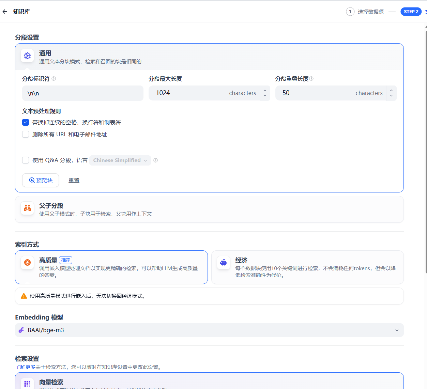Screen dimensions: 427x389
Task: Click the warning triangle in the embedding notice
Action: tap(24, 296)
